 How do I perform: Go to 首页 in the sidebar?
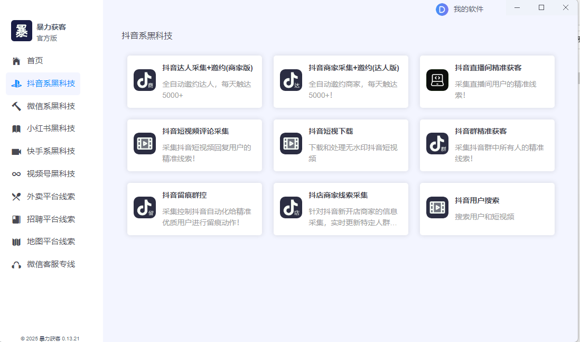pyautogui.click(x=35, y=61)
